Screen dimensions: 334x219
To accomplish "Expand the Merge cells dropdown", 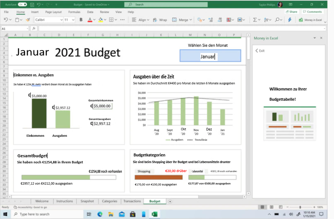I will [x=191, y=20].
